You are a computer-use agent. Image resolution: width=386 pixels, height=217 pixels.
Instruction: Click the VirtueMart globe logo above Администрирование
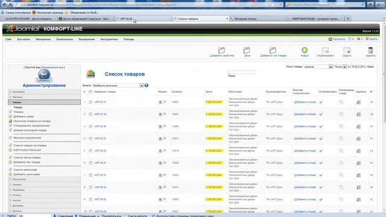44,75
